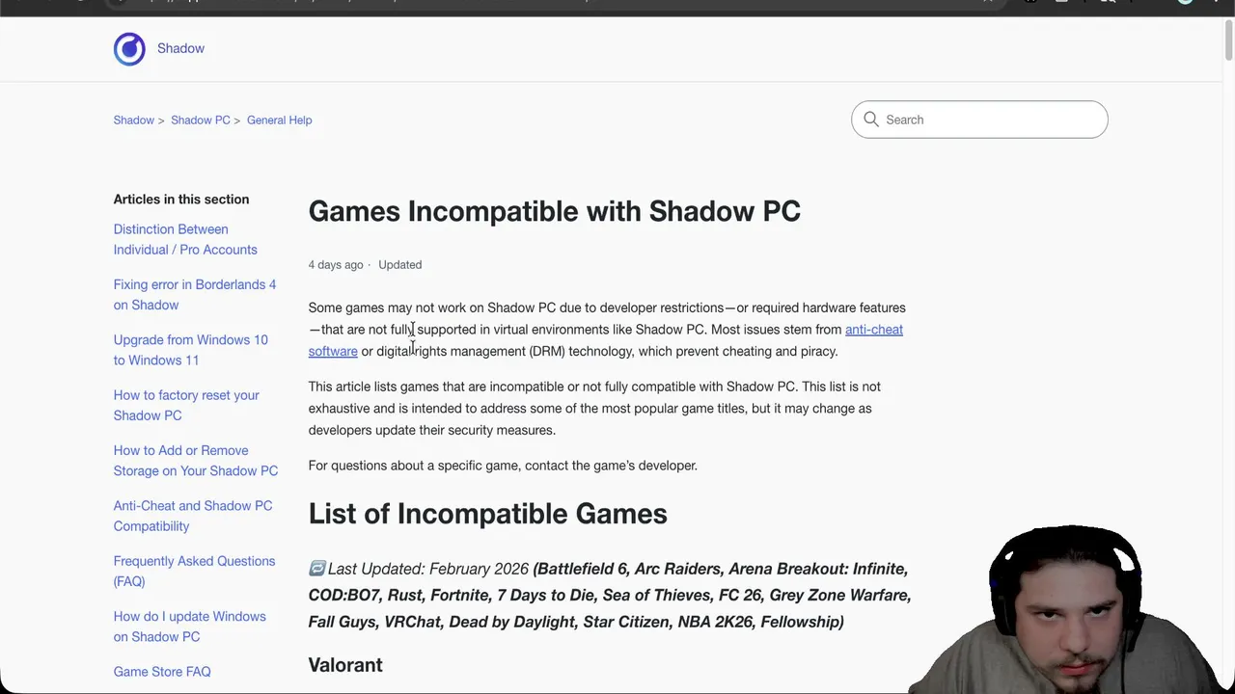Image resolution: width=1235 pixels, height=694 pixels.
Task: Click the Shadow logo icon
Action: coord(129,49)
